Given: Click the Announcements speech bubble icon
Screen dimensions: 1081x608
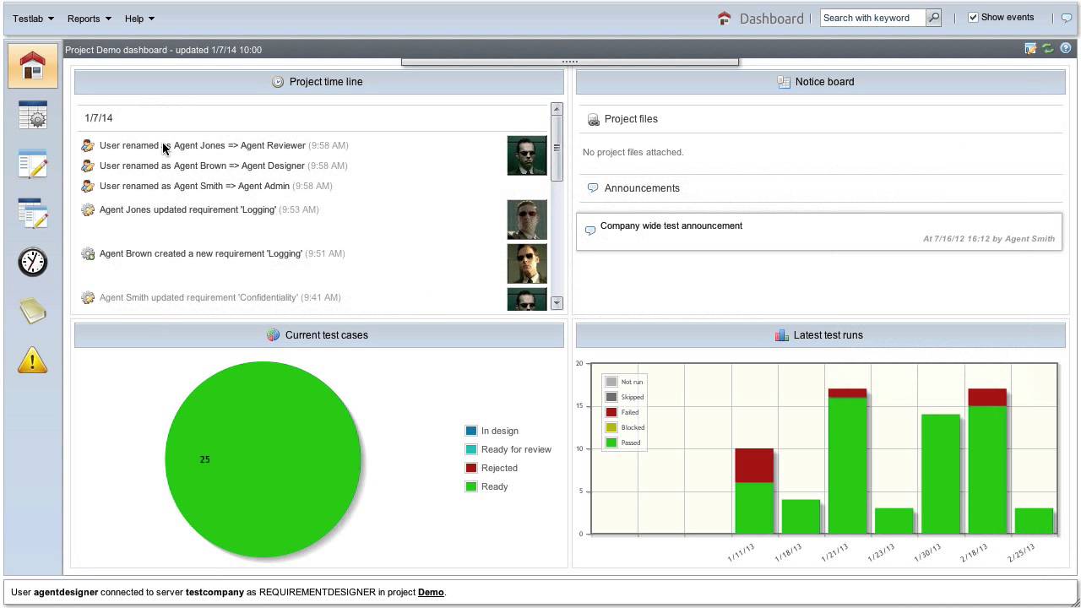Looking at the screenshot, I should [x=593, y=188].
